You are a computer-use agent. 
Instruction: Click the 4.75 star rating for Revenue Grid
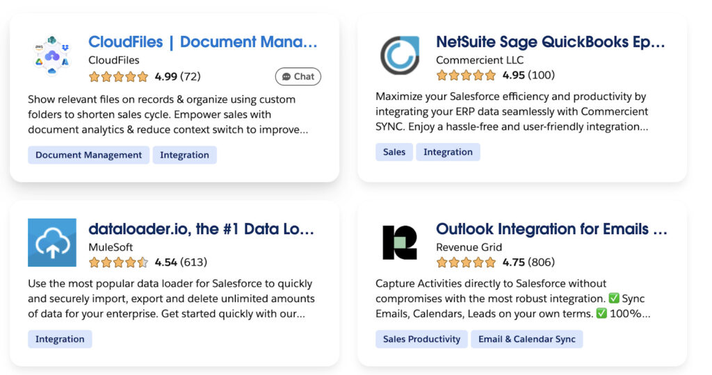tap(467, 262)
